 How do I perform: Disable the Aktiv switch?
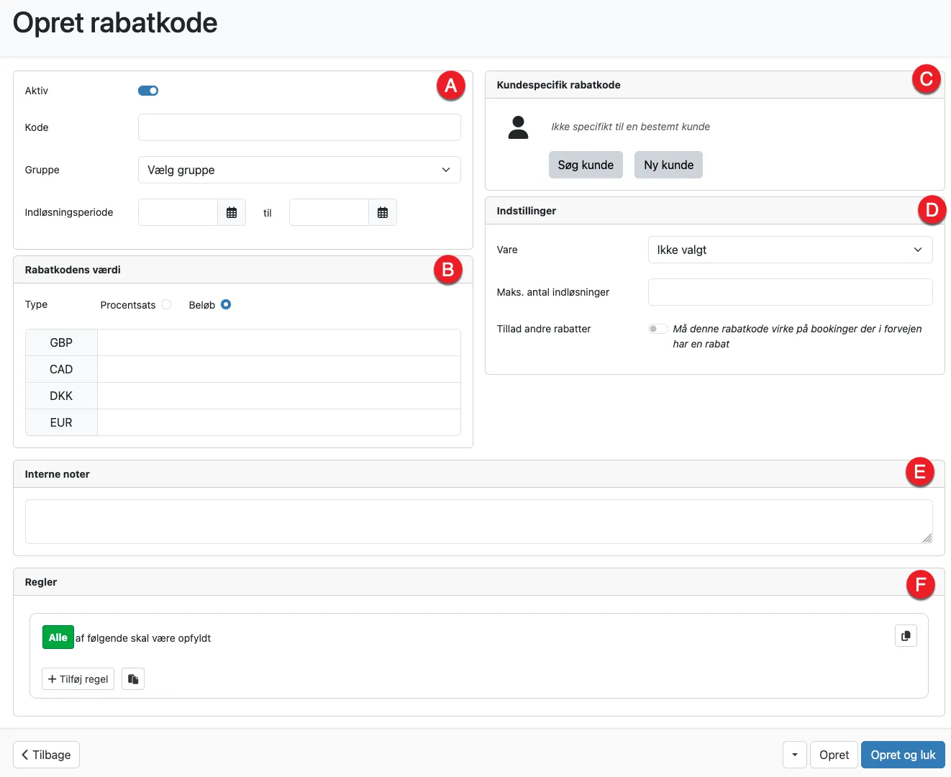coord(148,90)
